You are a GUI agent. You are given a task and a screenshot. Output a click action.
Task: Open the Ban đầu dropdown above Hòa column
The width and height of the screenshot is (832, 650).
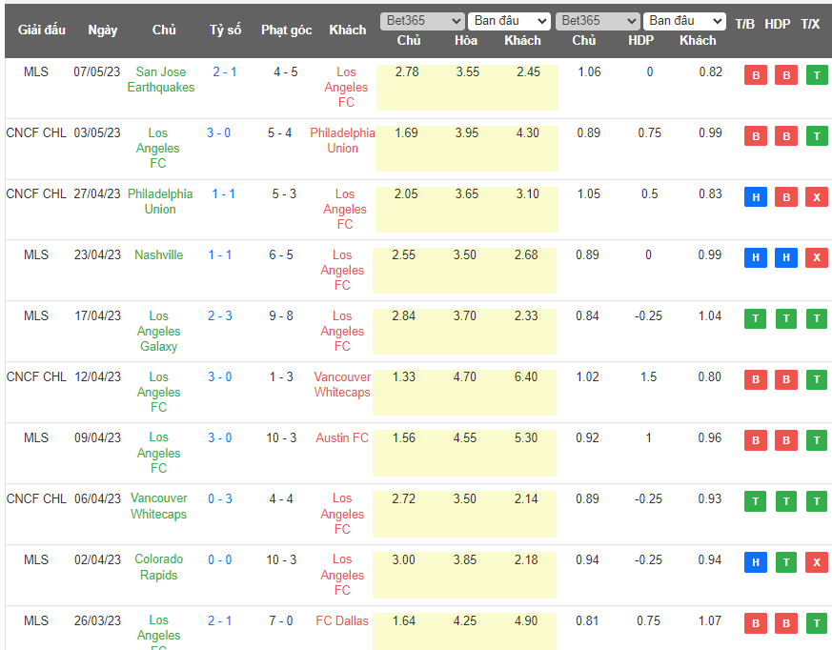coord(510,21)
